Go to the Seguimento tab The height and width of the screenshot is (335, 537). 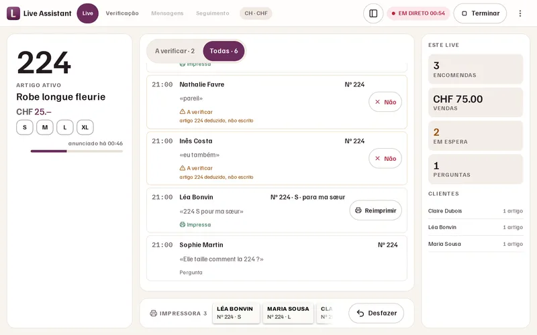pyautogui.click(x=213, y=13)
